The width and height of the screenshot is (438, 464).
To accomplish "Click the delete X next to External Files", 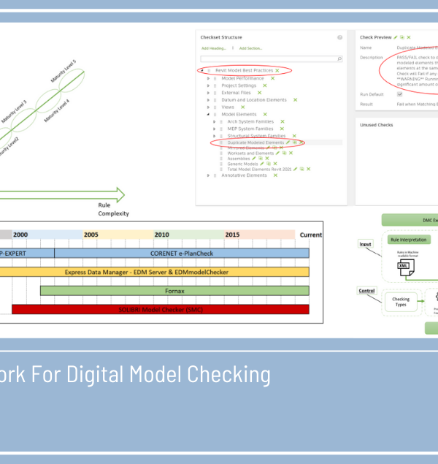I will tap(259, 93).
